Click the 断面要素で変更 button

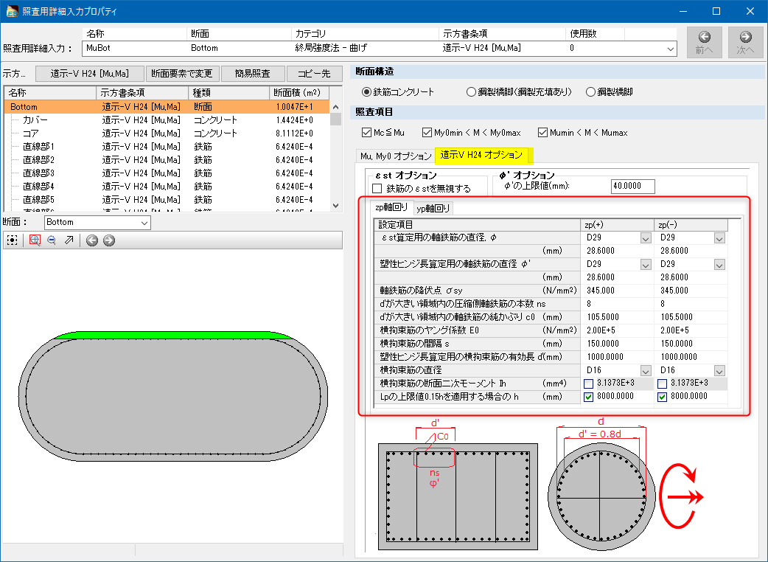(182, 74)
